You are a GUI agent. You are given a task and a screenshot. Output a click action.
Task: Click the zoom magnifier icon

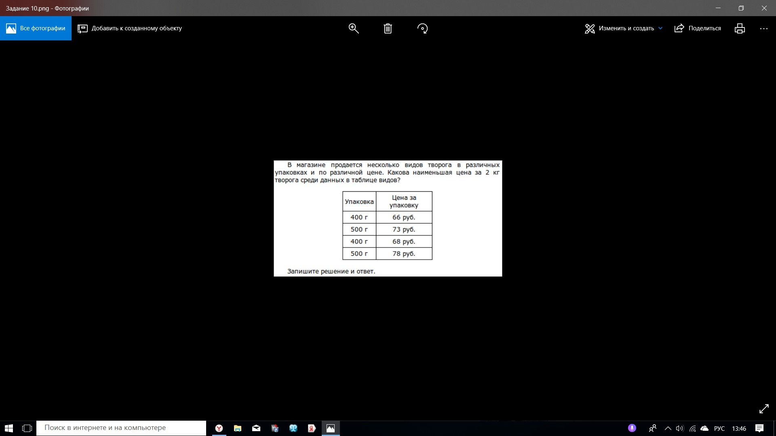(x=354, y=28)
